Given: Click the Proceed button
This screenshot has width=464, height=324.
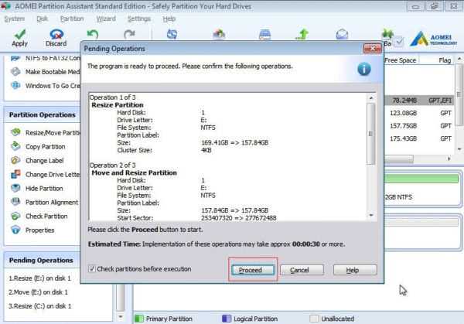Looking at the screenshot, I should click(x=253, y=270).
